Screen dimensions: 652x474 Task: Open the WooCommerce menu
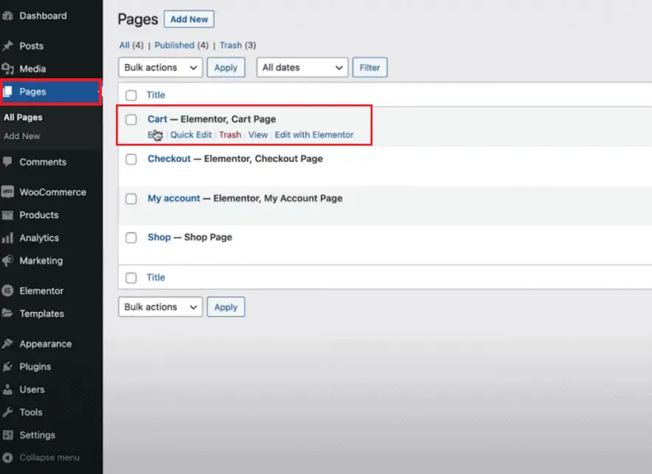53,192
